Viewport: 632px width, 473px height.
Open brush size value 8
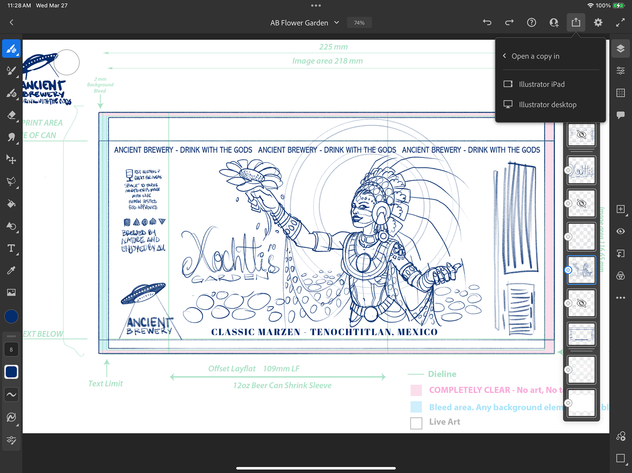click(x=11, y=350)
